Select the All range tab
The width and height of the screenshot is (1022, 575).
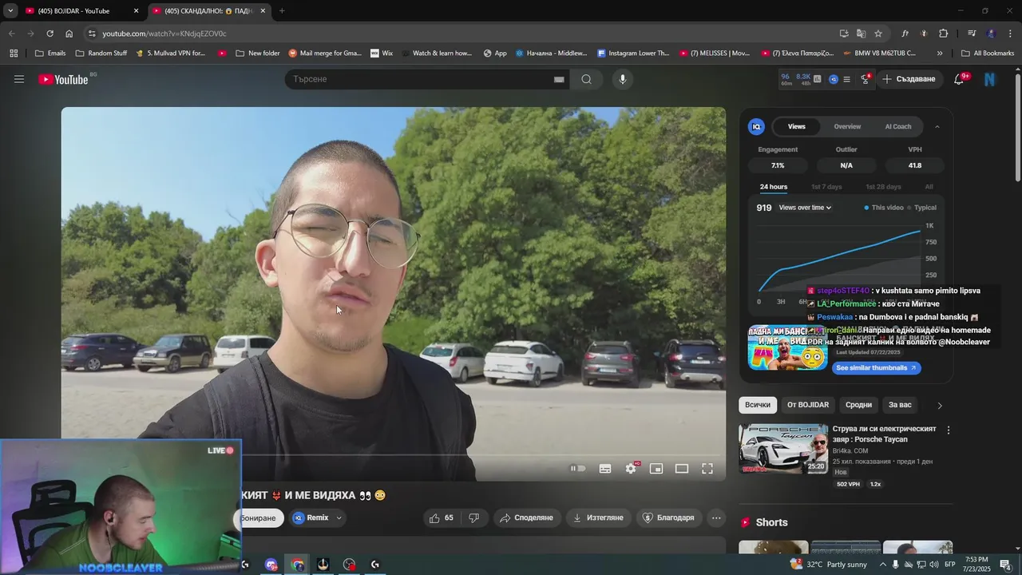(x=929, y=187)
